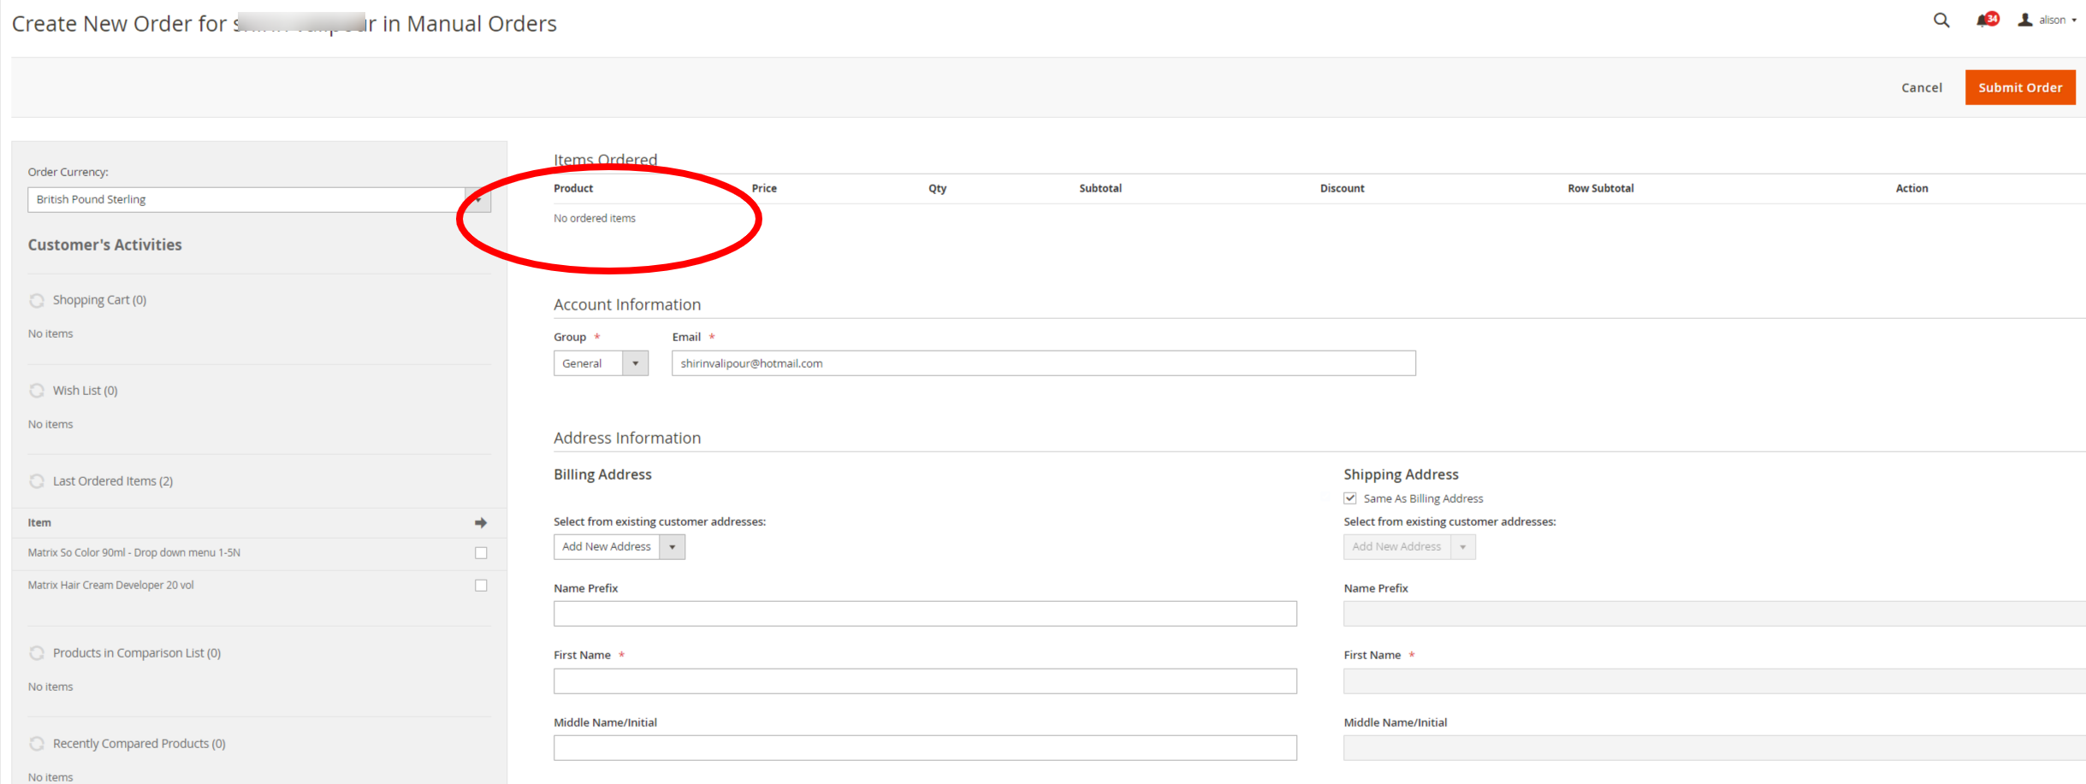Check the Matrix Hair Cream Developer item
Image resolution: width=2086 pixels, height=784 pixels.
[481, 585]
